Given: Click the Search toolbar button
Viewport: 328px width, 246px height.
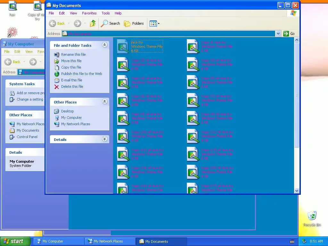Looking at the screenshot, I should click(x=111, y=23).
